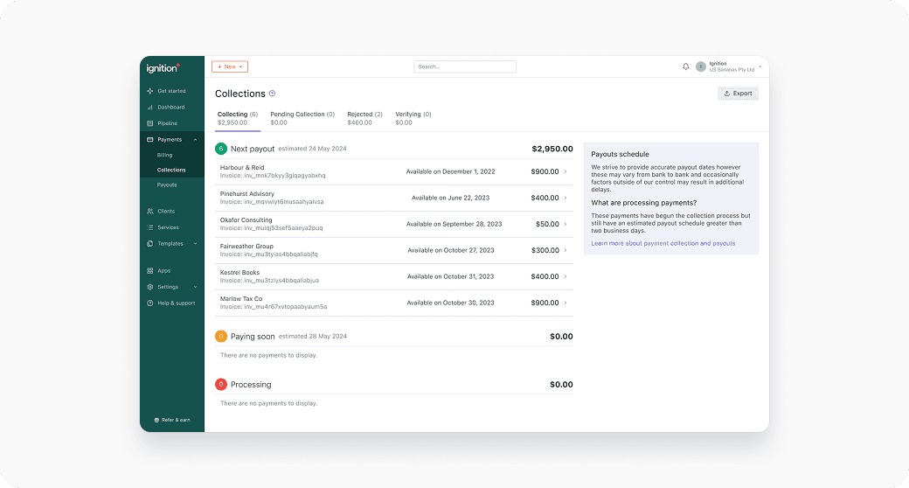Select the Okafor Consulting client name
The image size is (909, 488).
[x=246, y=220]
